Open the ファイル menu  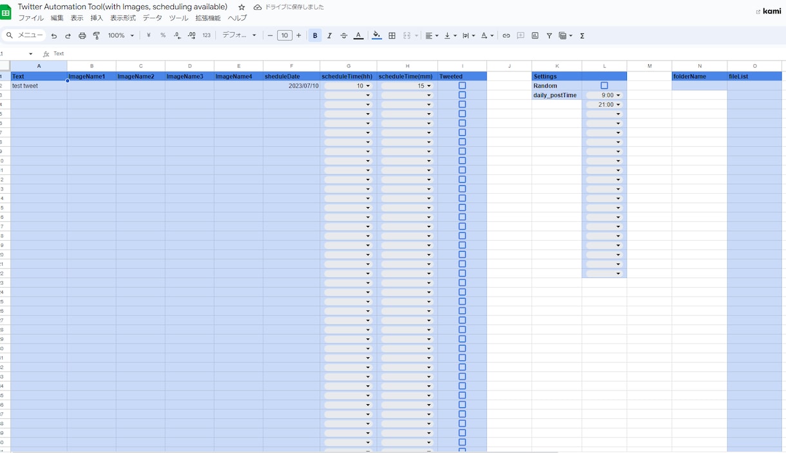[31, 18]
